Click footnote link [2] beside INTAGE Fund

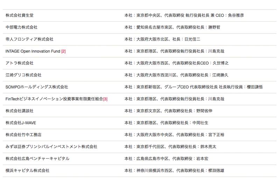click(63, 51)
